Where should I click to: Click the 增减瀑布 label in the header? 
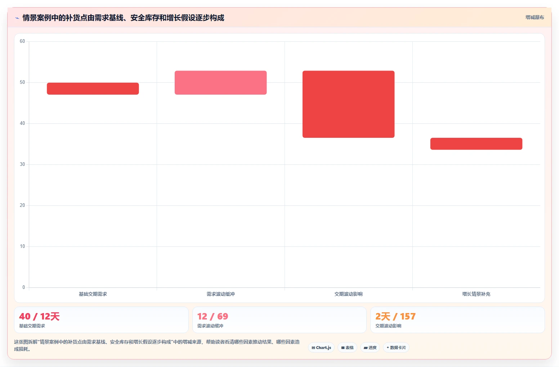point(535,17)
